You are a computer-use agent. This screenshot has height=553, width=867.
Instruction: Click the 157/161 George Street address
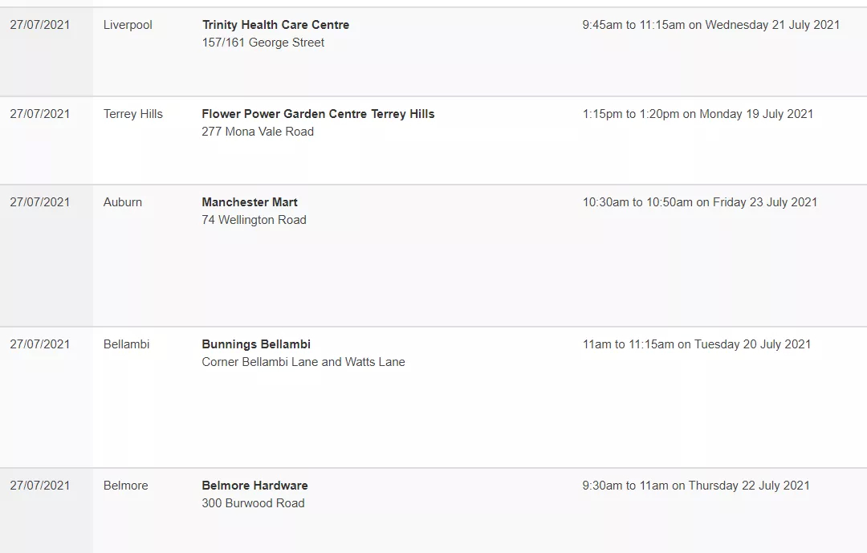pos(263,43)
